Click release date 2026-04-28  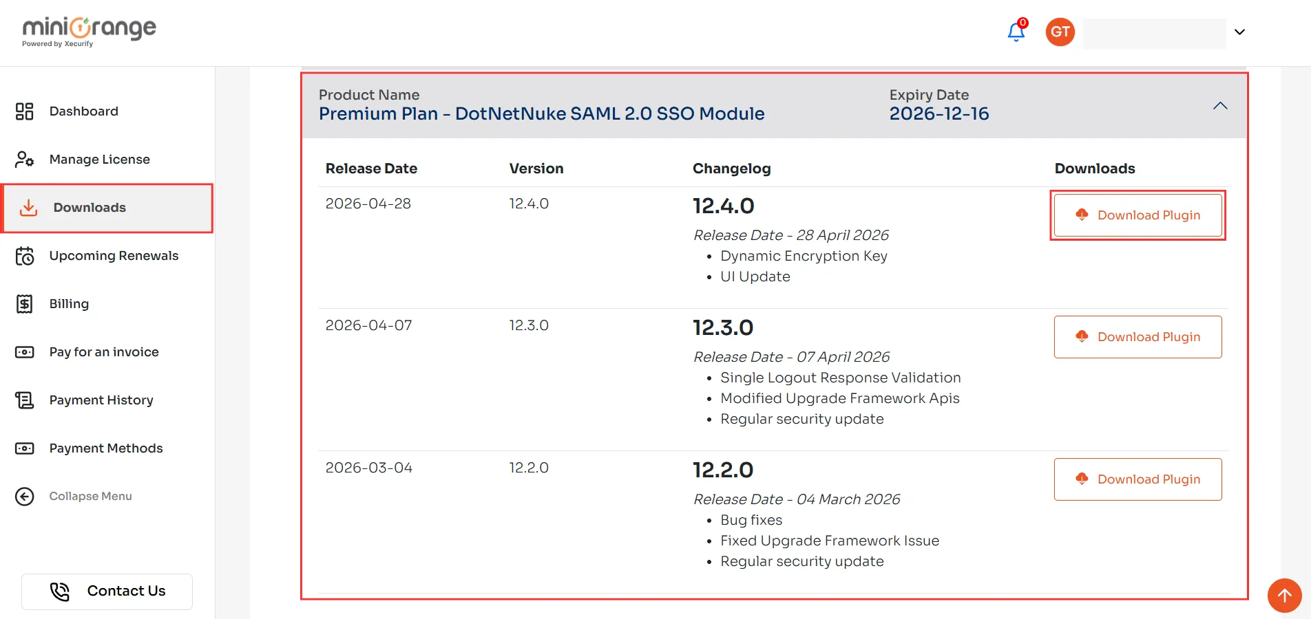tap(368, 204)
